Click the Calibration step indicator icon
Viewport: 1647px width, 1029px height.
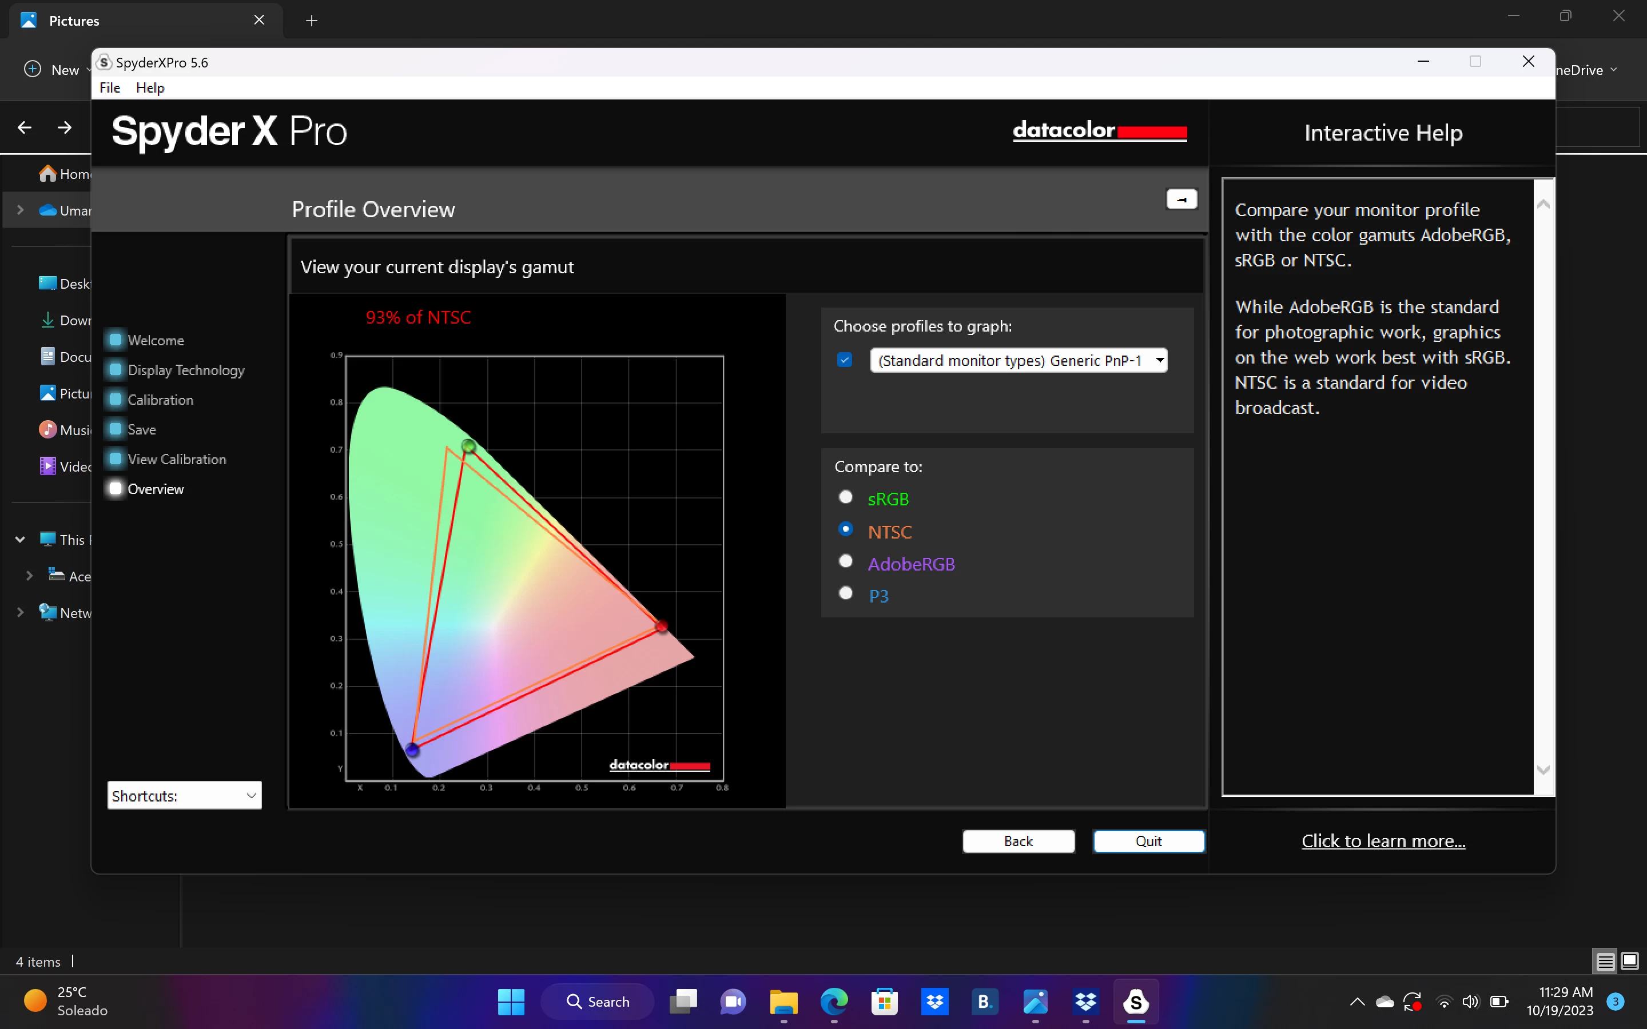(x=116, y=400)
